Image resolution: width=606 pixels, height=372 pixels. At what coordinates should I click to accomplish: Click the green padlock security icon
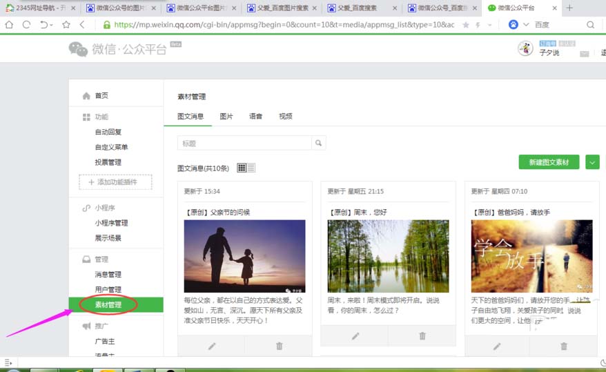tap(107, 25)
